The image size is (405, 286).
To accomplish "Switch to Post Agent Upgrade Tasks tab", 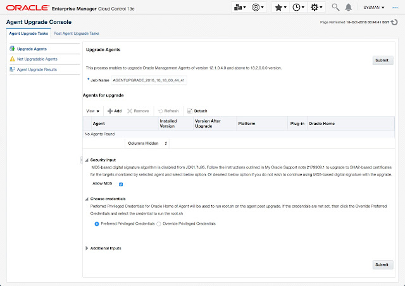I will (76, 33).
